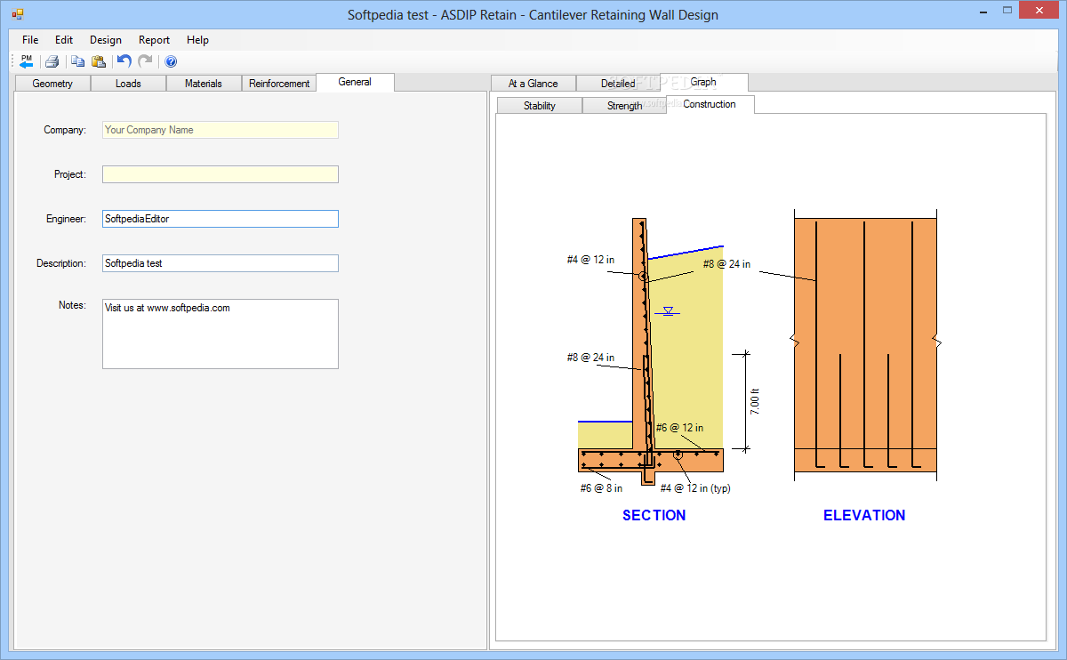The height and width of the screenshot is (660, 1067).
Task: Open the Strength sub-tab
Action: (625, 106)
